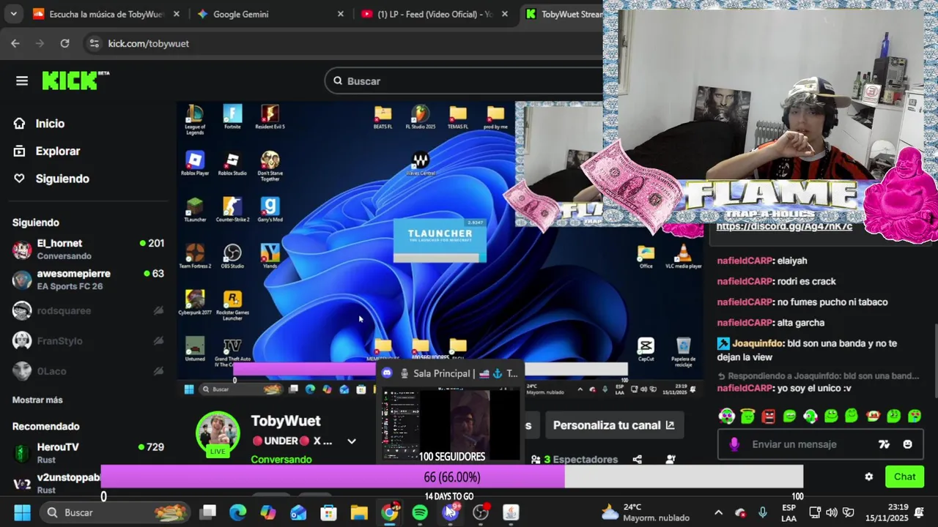Screen dimensions: 938x527
Task: Open the browser tab search dropdown
Action: (x=12, y=14)
